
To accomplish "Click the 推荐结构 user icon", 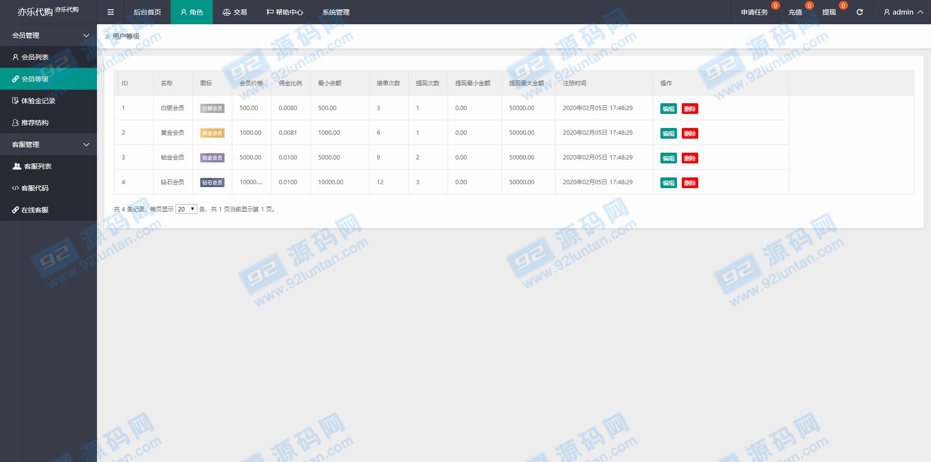I will tap(16, 123).
